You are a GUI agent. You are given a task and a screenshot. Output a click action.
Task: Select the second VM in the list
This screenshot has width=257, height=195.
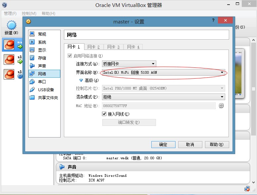(x=13, y=59)
